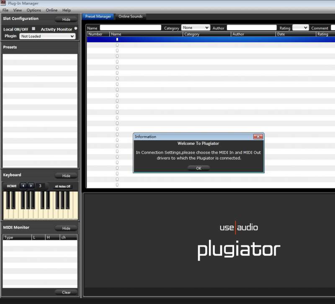335x304 pixels.
Task: Click the Activity Monitor indicator
Action: (76, 28)
